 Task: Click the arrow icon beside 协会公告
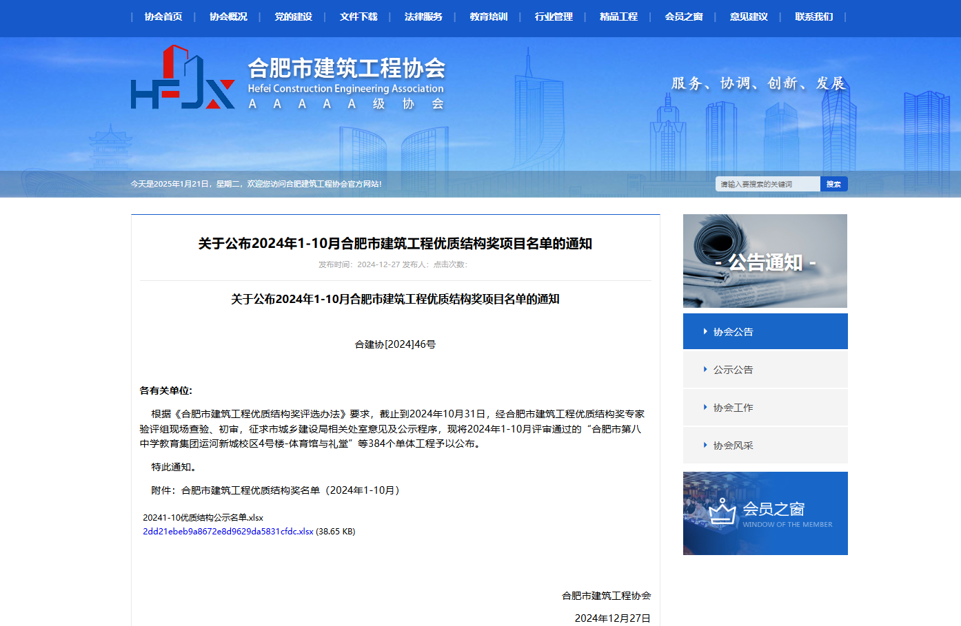click(x=705, y=331)
